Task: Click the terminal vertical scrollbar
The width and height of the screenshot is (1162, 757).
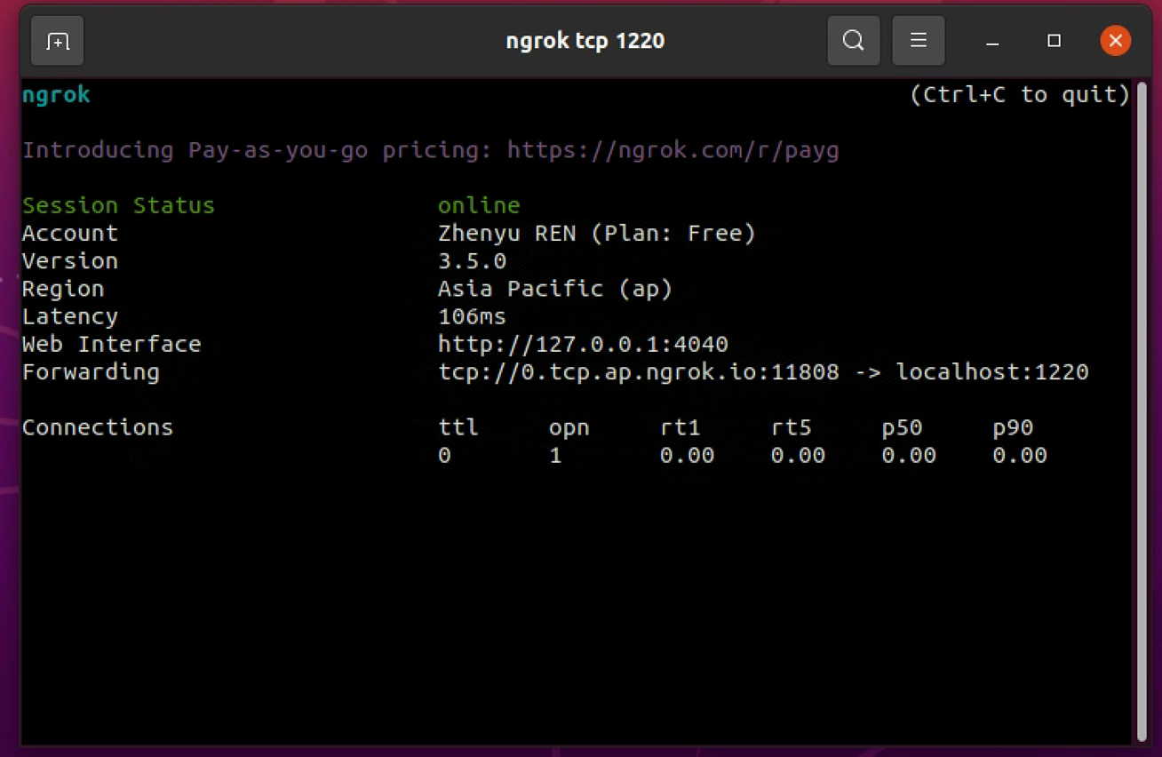Action: (1142, 413)
